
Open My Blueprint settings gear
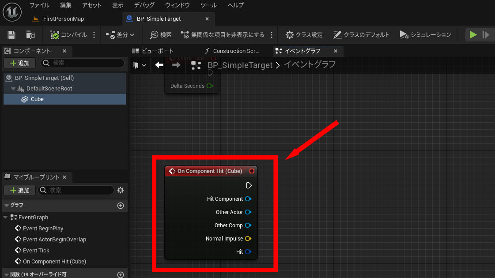121,190
